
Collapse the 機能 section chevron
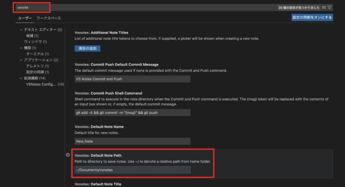(x=21, y=48)
